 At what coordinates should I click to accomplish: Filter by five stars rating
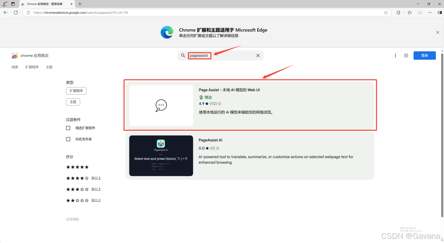tap(77, 167)
